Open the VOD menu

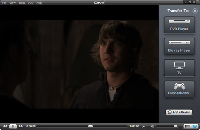[31, 3]
